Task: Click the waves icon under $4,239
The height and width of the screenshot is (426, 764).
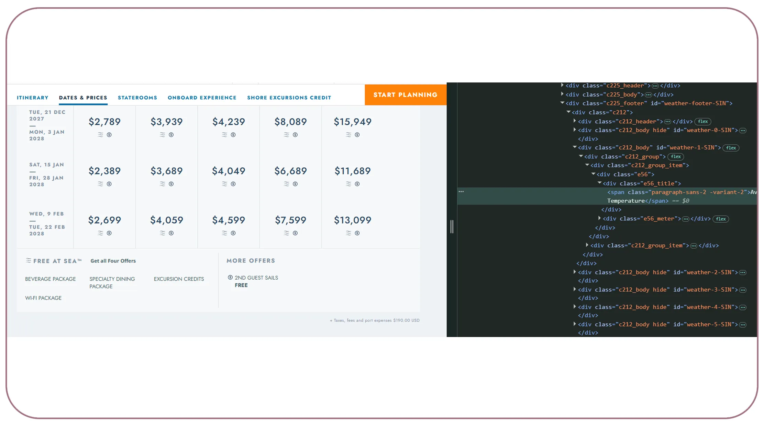Action: click(224, 135)
